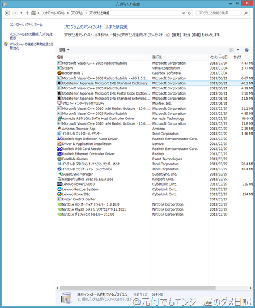Select Microsoft Visual C++ 2008 Redistributable row
The width and height of the screenshot is (255, 308).
click(155, 78)
